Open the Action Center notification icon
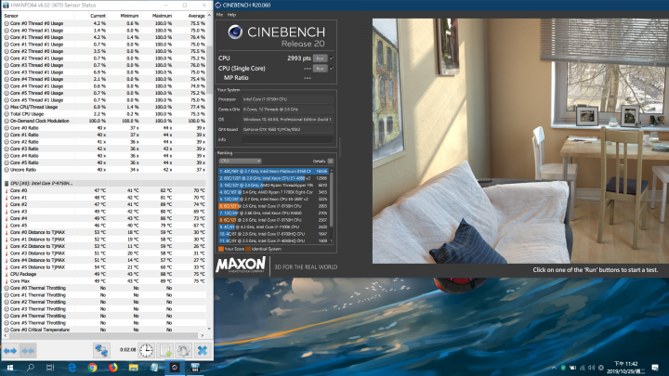Image resolution: width=669 pixels, height=376 pixels. pyautogui.click(x=655, y=368)
